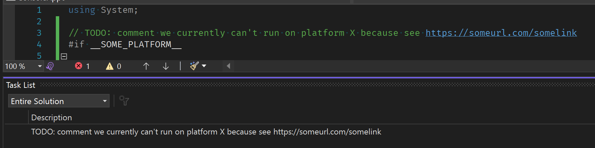This screenshot has width=595, height=148.
Task: Go to previous issue with up arrow
Action: pos(146,66)
